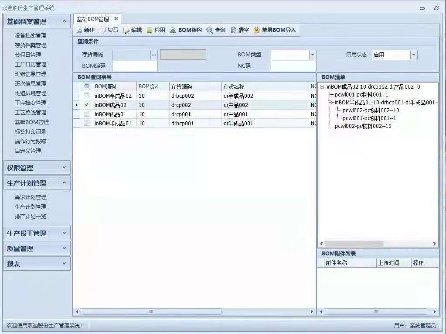Click the 编辑 (Edit) pencil icon
446x334 pixels.
click(x=126, y=30)
